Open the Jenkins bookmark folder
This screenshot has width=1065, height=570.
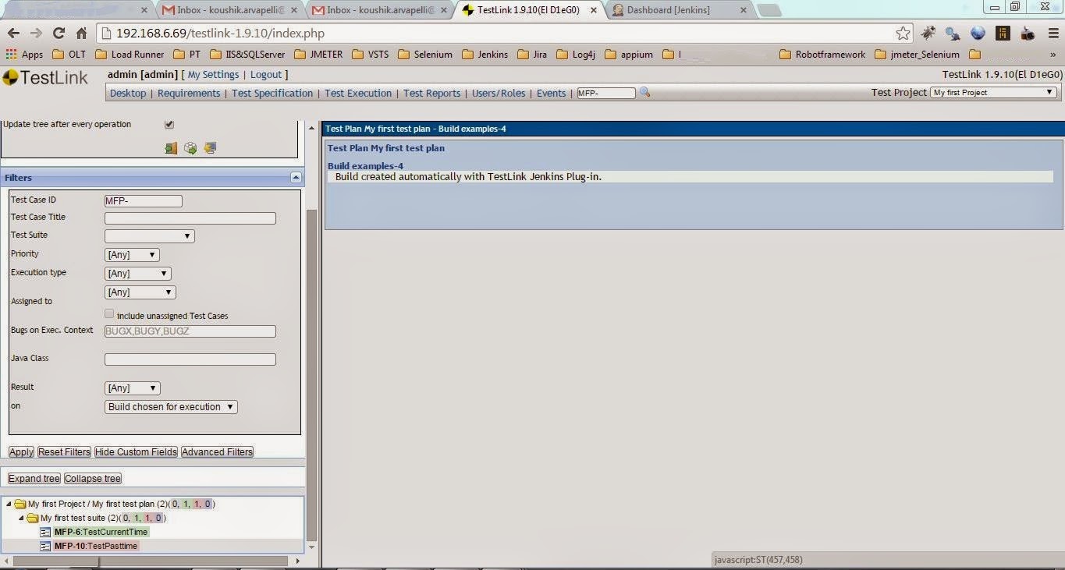point(485,55)
